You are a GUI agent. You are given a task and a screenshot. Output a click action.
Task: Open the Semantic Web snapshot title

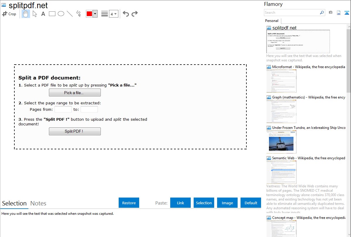(309, 158)
